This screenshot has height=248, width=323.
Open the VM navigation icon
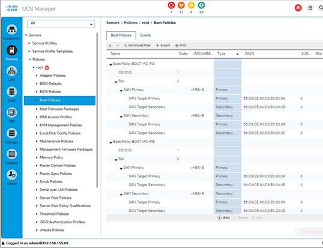12,112
